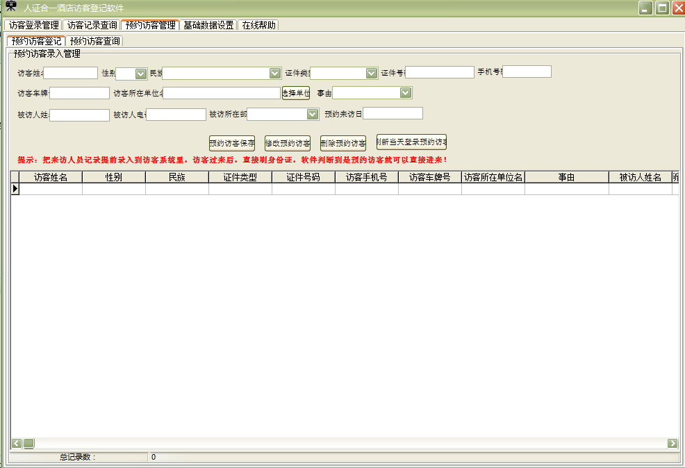Click into the 证件号码 input field
The height and width of the screenshot is (468, 685).
tap(440, 72)
